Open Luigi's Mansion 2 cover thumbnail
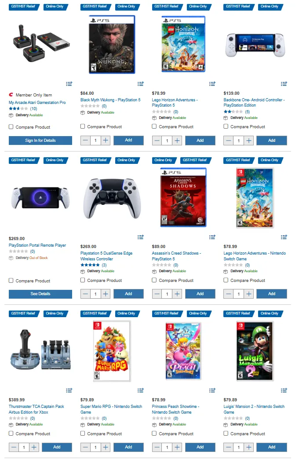 click(x=255, y=351)
